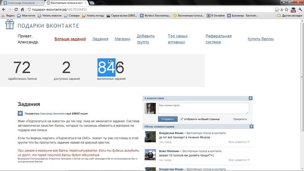This screenshot has height=171, width=304.
Task: Click inside the Ваш комментарий text box
Action: (x=203, y=108)
